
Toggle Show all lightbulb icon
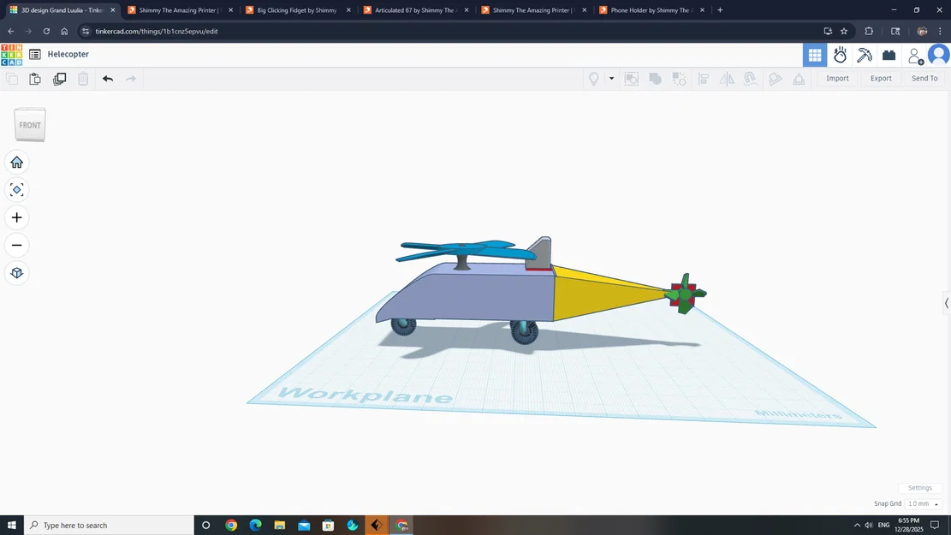tap(594, 79)
